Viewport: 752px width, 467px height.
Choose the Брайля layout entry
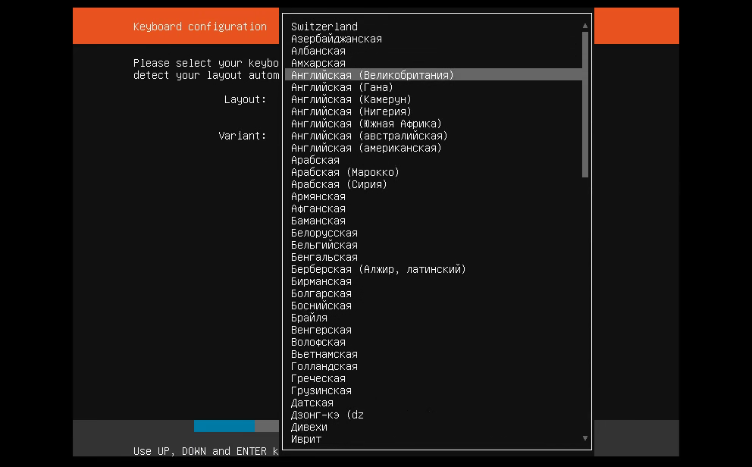pyautogui.click(x=309, y=318)
